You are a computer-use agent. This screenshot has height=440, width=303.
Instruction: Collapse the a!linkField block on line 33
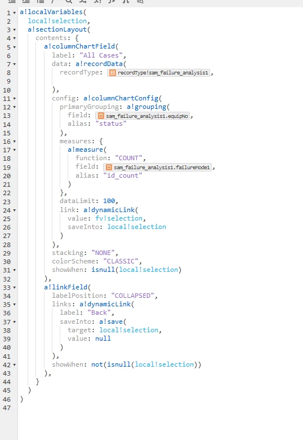tap(14, 288)
